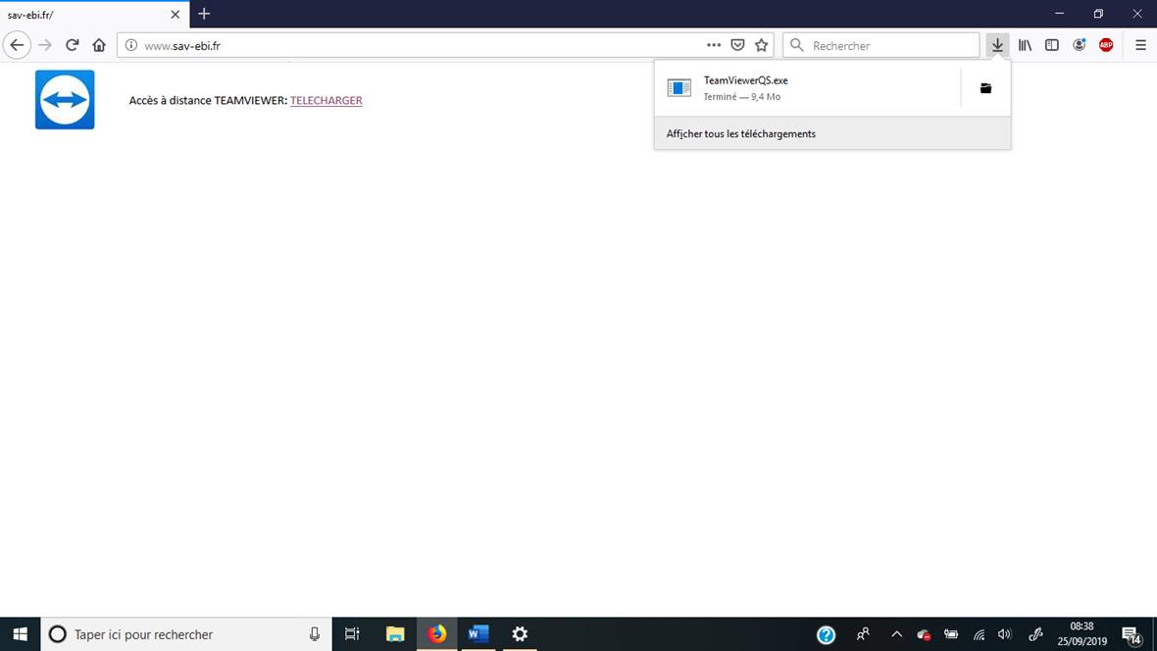
Task: Open a new tab with plus button
Action: pyautogui.click(x=204, y=14)
